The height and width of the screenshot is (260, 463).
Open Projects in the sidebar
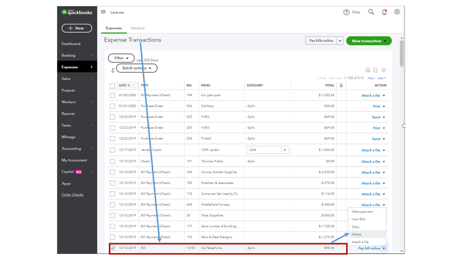pos(68,91)
